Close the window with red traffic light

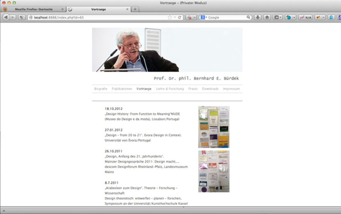[x=4, y=3]
